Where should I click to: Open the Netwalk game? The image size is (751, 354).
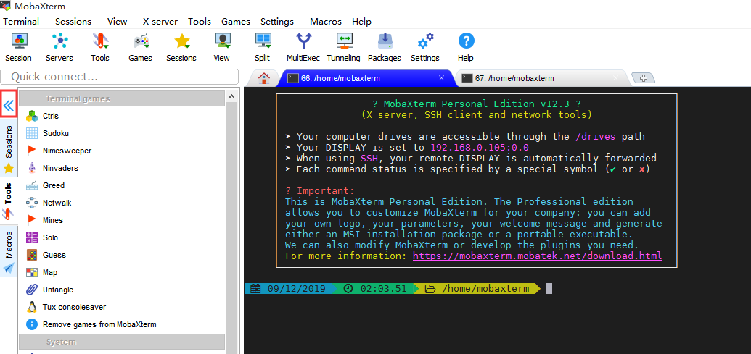click(57, 203)
